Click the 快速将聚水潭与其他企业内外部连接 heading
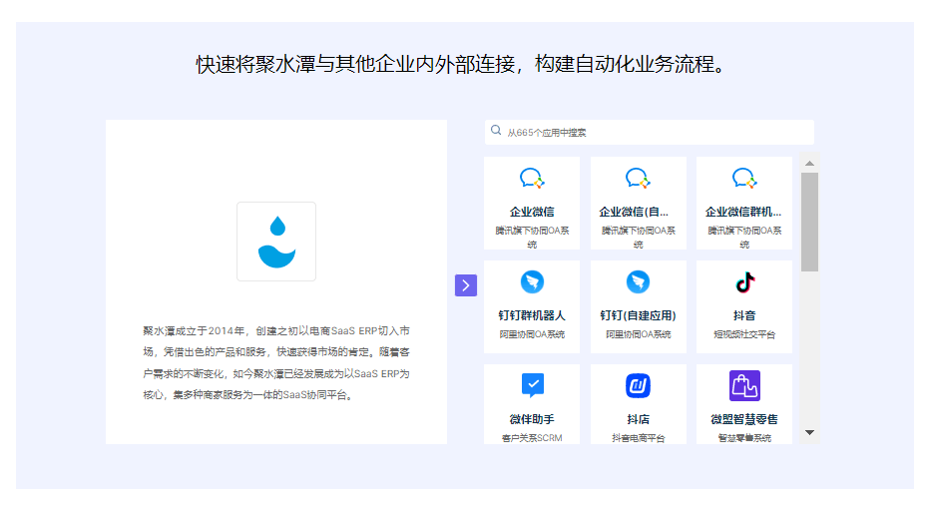931x512 pixels. 461,64
